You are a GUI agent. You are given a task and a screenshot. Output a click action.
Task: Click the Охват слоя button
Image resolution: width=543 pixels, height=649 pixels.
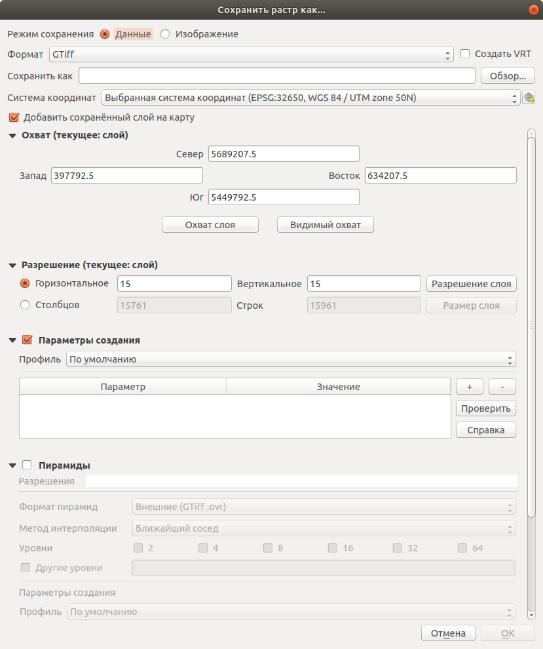[x=210, y=225]
